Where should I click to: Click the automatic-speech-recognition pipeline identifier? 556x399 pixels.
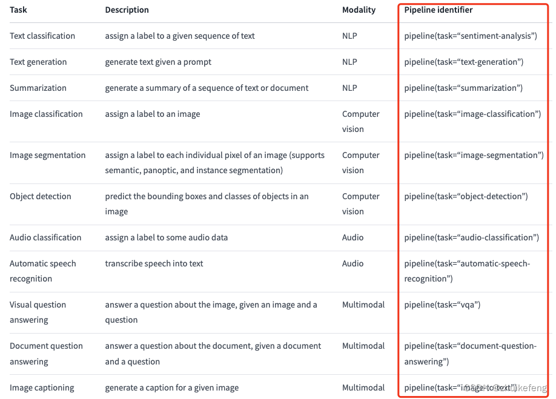(466, 271)
